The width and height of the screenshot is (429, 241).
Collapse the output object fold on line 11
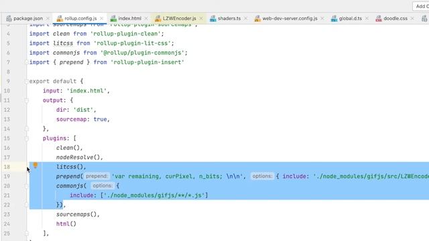(27, 100)
